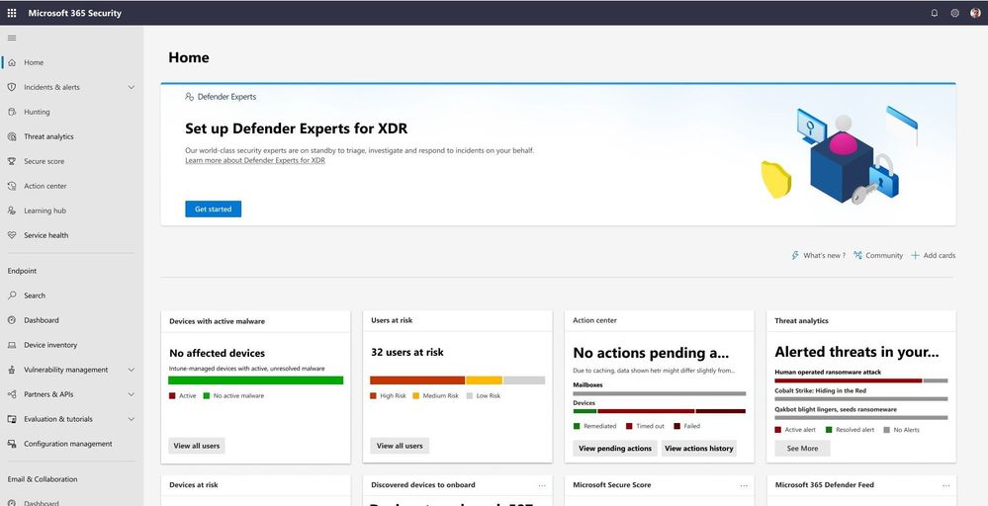Click the Community people icon
The height and width of the screenshot is (506, 988).
[x=857, y=256]
